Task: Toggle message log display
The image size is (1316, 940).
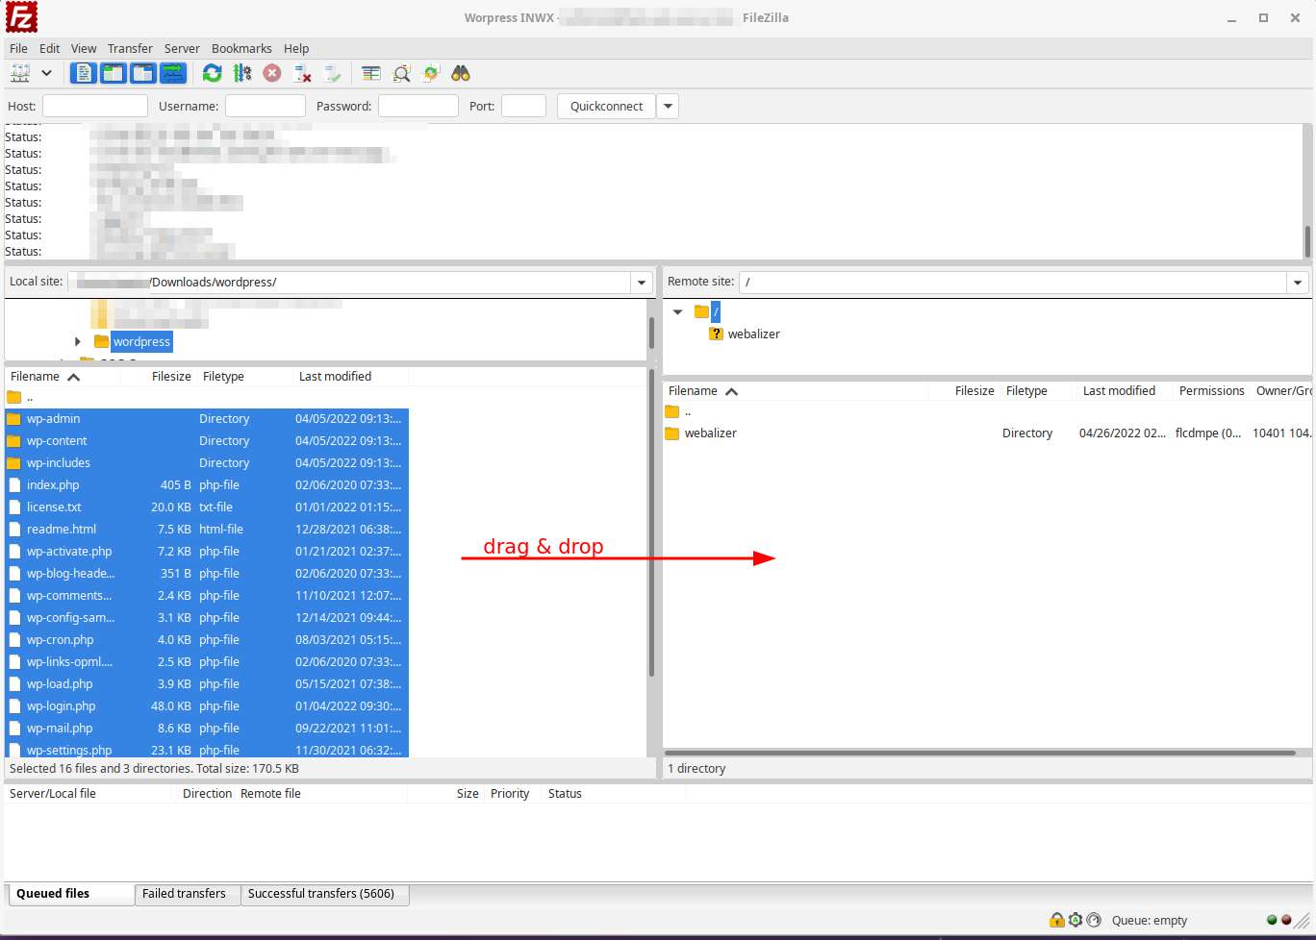Action: [84, 73]
